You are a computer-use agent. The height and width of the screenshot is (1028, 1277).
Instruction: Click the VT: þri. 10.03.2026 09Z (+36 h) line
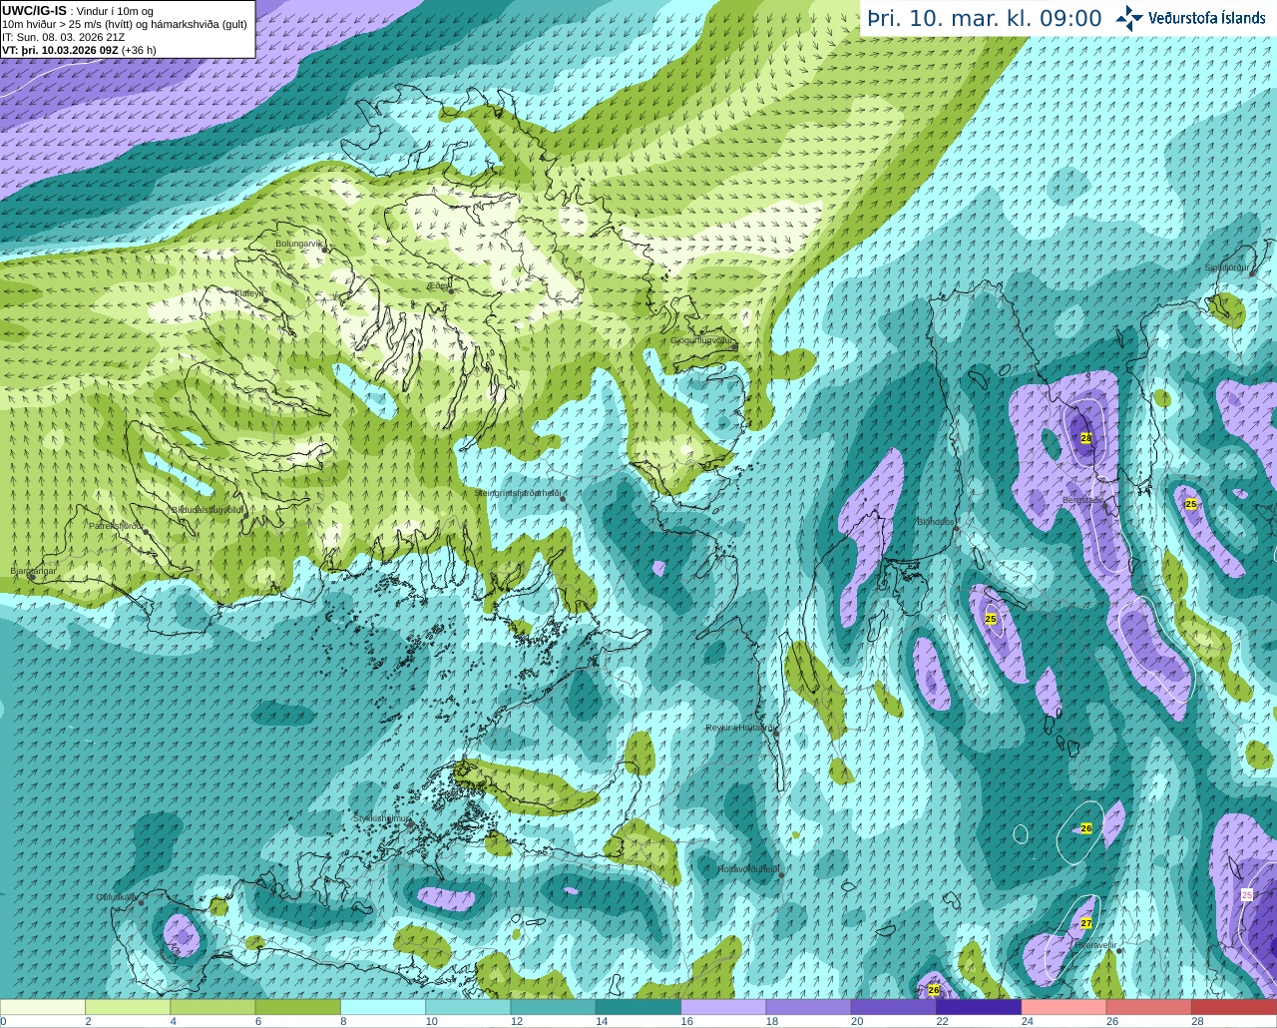79,50
